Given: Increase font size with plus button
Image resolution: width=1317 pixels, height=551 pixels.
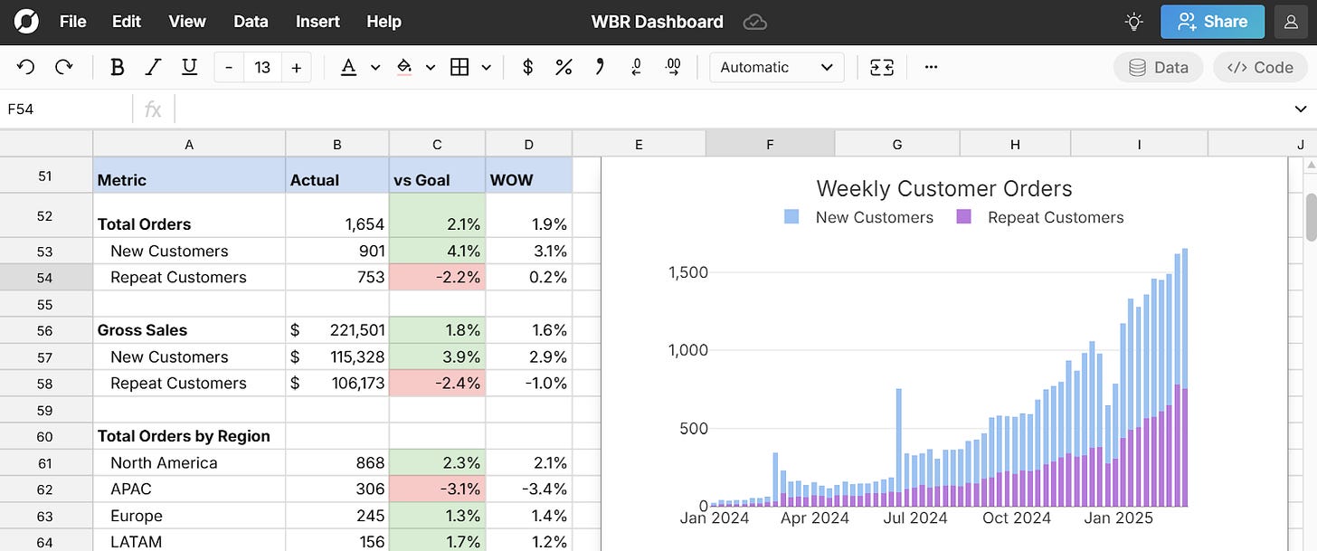Looking at the screenshot, I should [x=296, y=68].
